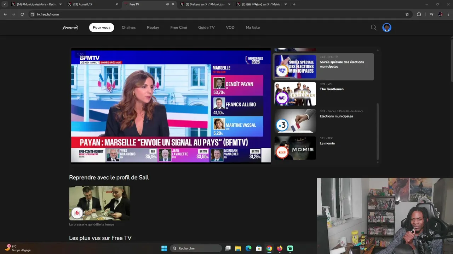Viewport: 453px width, 254px height.
Task: Click the Windows Rechercher search box
Action: (196, 248)
